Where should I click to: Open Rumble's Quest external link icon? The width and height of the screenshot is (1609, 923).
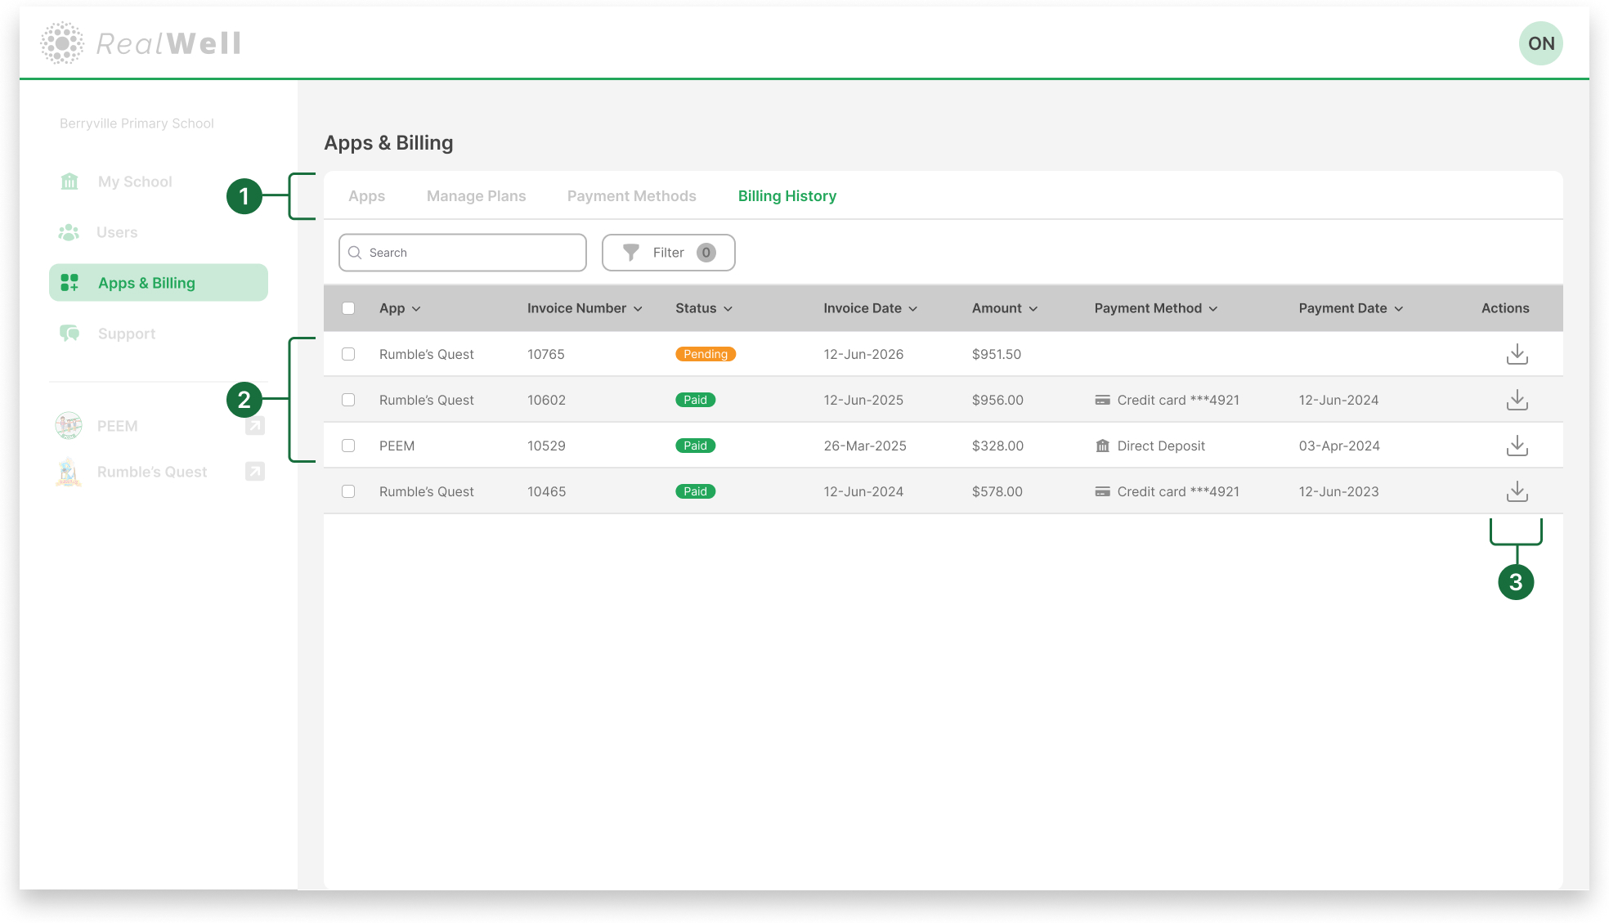click(254, 472)
